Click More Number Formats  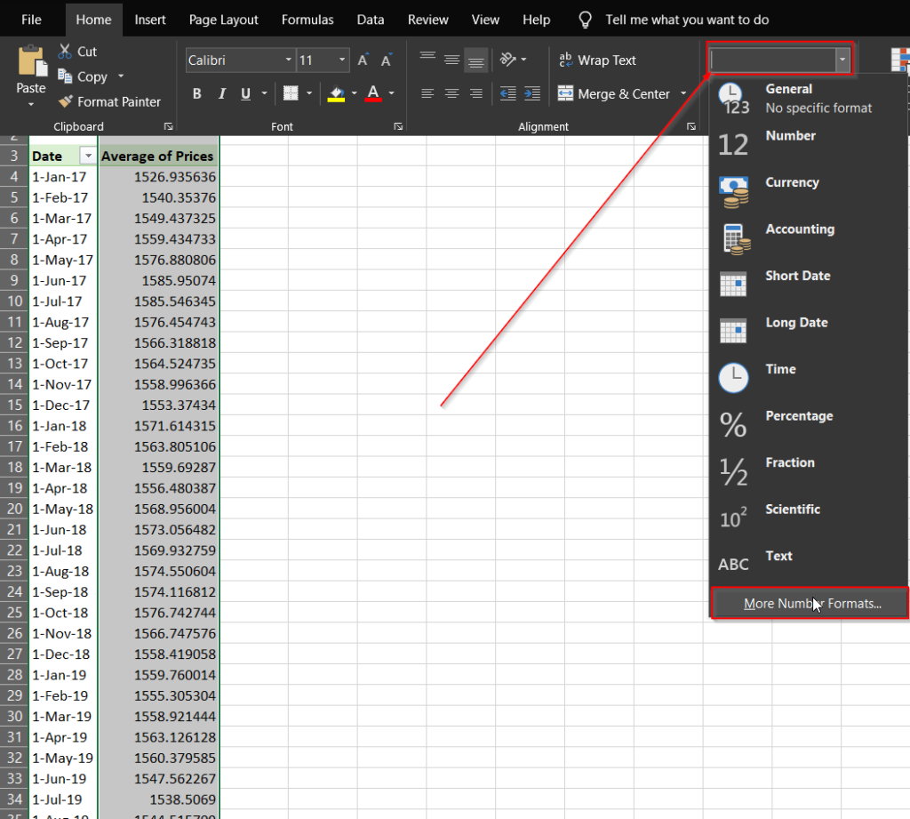808,603
